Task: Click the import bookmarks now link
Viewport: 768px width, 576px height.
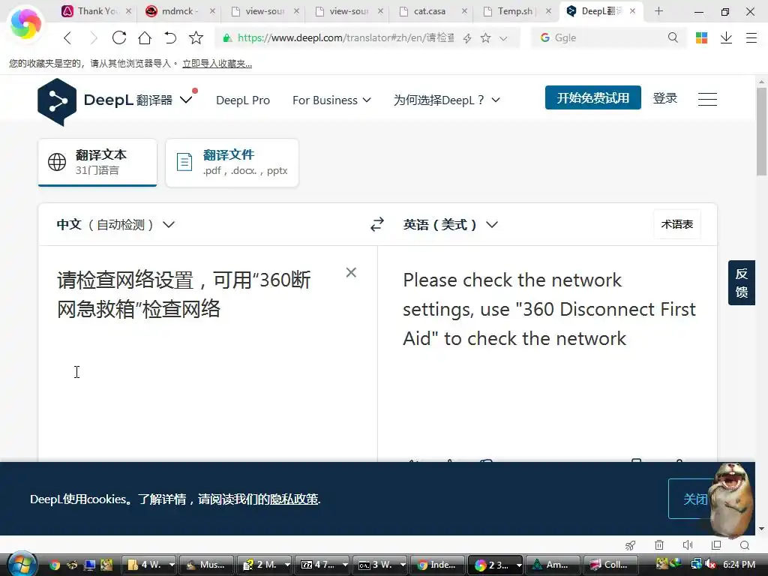Action: (x=217, y=63)
